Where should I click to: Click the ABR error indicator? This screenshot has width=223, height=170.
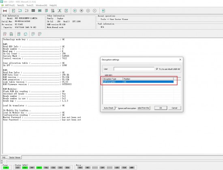[x=117, y=168]
